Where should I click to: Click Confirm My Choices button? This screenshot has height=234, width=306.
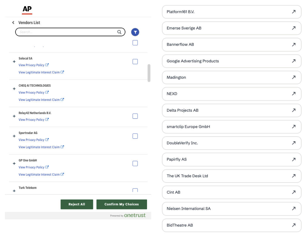(122, 204)
